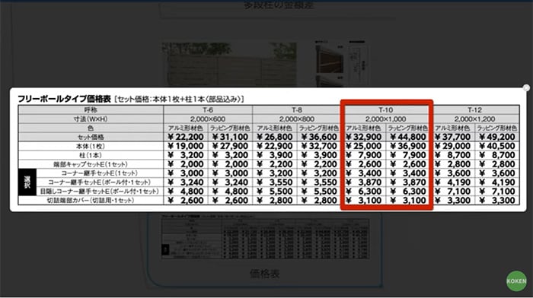Viewport: 533px width, 298px height.
Task: Click the ¥25,000 body price cell
Action: (x=364, y=146)
